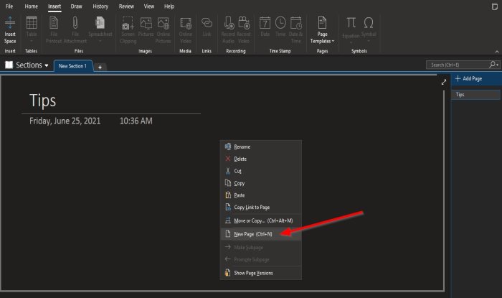
Task: Choose Copy Link to Page
Action: [260, 208]
